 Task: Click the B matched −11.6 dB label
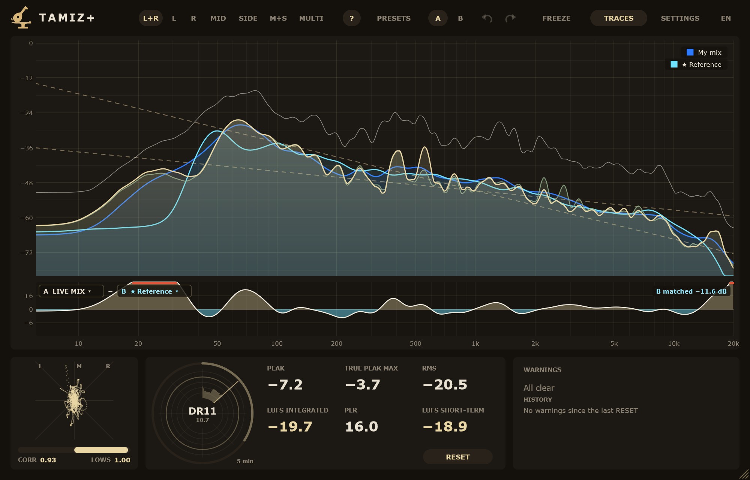coord(691,291)
